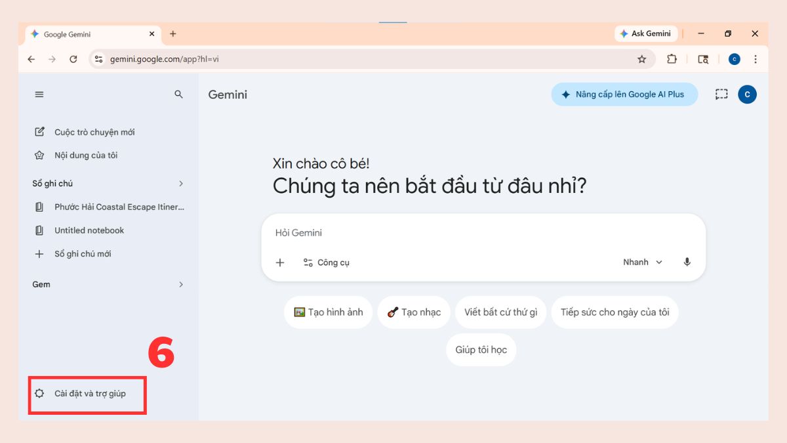Image resolution: width=787 pixels, height=443 pixels.
Task: Open Phước Hải Coastal Escape notebook
Action: coord(110,207)
